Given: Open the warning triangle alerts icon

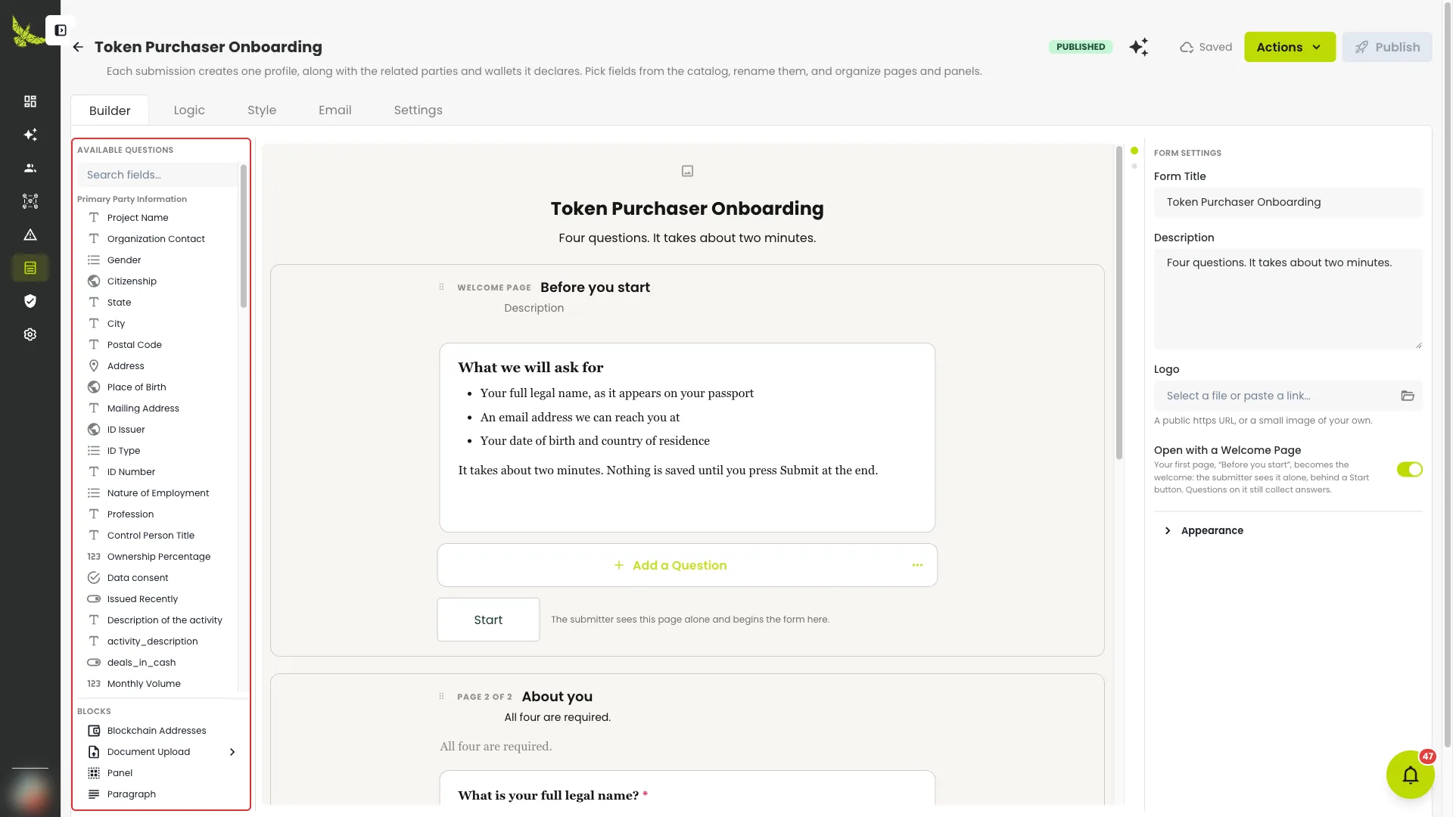Looking at the screenshot, I should tap(30, 235).
